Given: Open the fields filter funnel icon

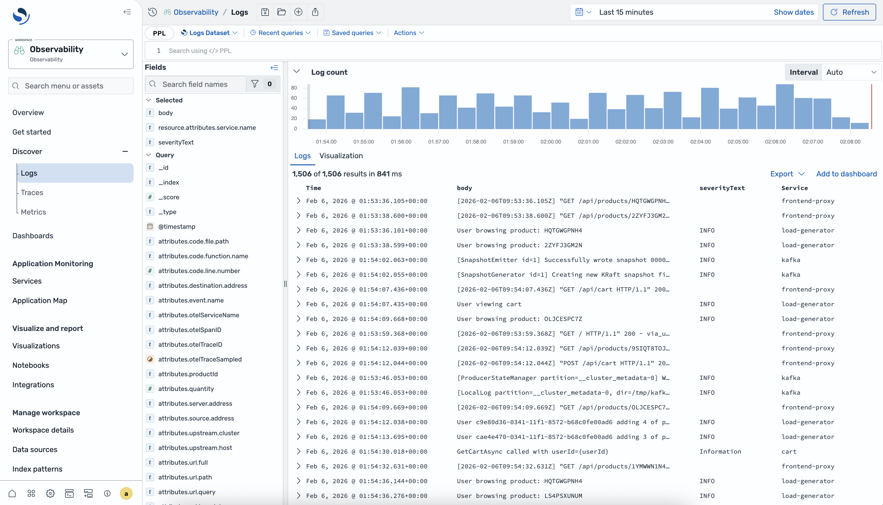Looking at the screenshot, I should click(x=255, y=84).
